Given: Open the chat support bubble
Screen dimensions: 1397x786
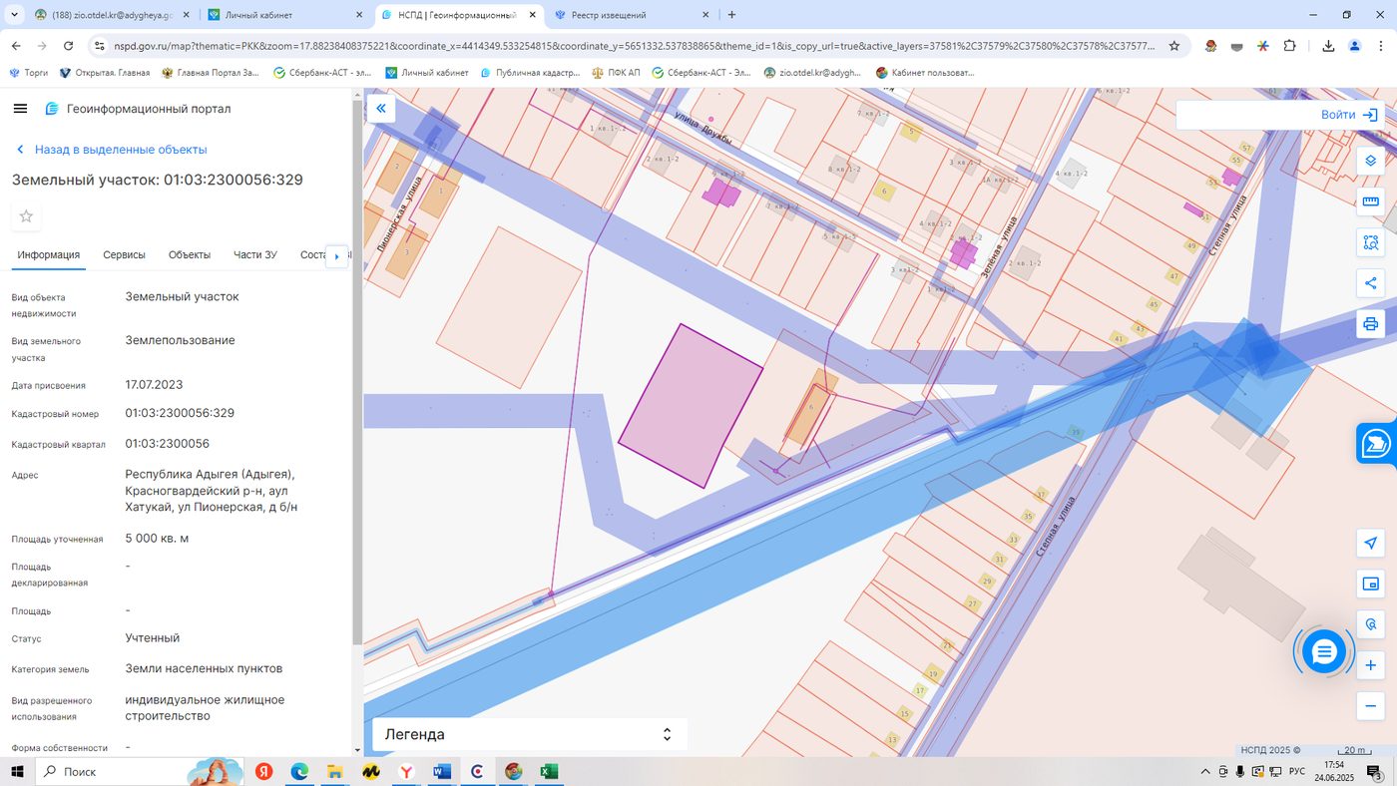Looking at the screenshot, I should coord(1324,652).
